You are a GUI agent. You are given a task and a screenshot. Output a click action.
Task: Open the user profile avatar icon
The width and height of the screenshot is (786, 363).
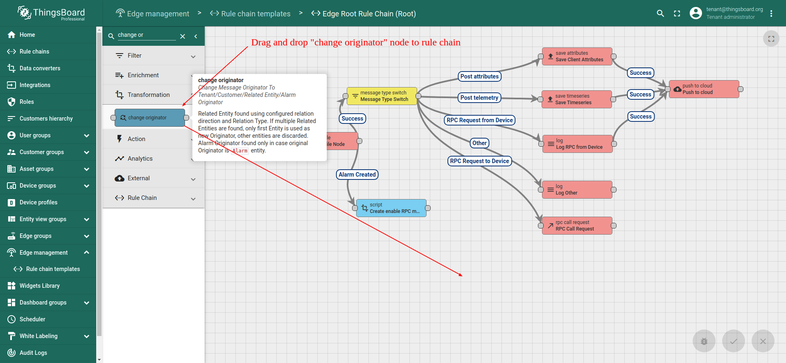[696, 13]
